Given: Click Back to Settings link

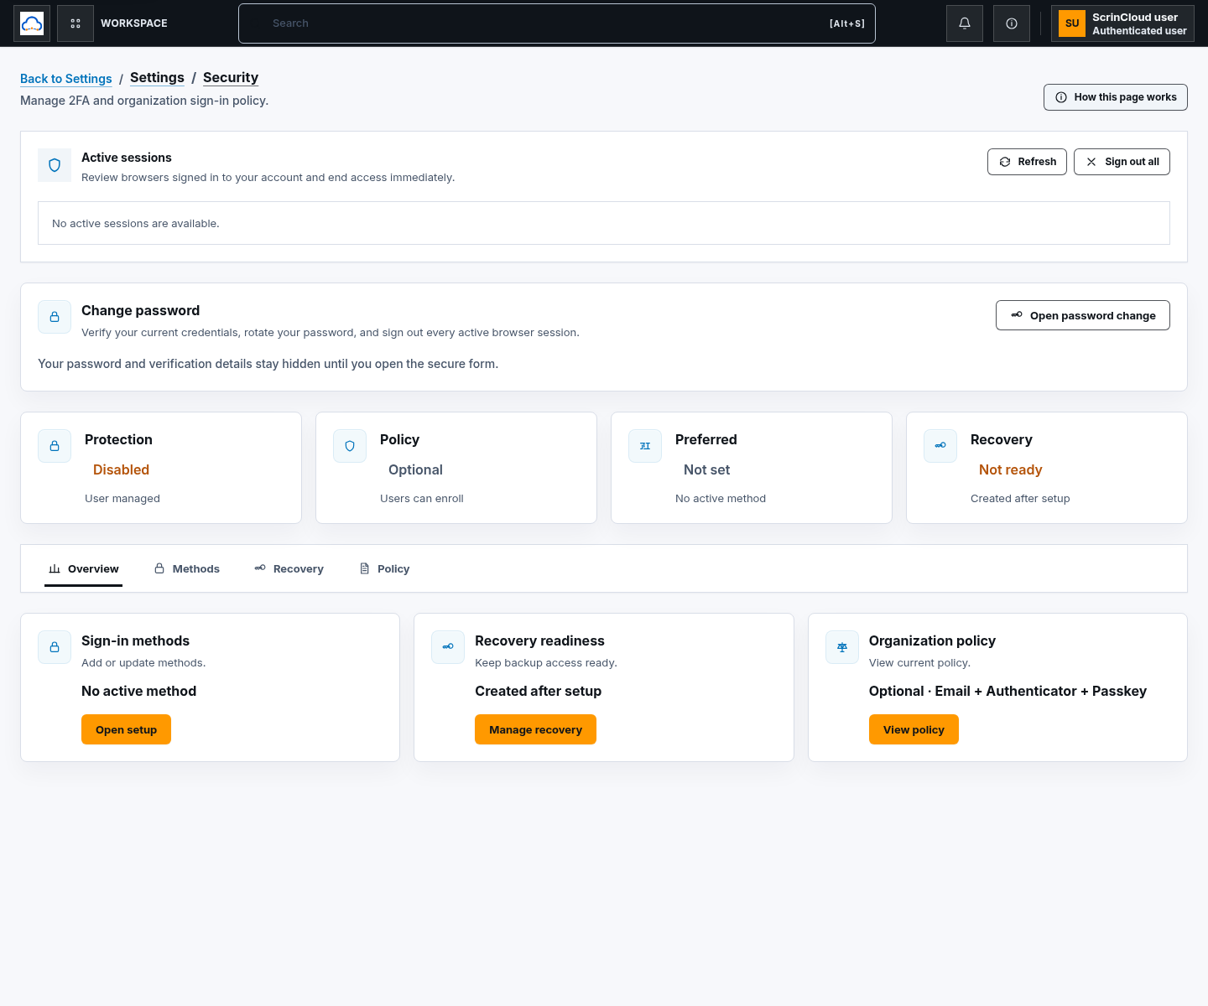Looking at the screenshot, I should pyautogui.click(x=66, y=79).
